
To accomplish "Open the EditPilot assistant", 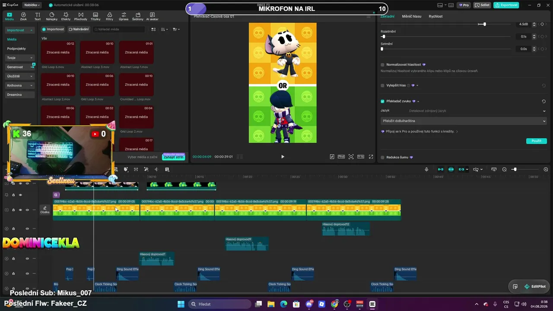I will coord(534,286).
